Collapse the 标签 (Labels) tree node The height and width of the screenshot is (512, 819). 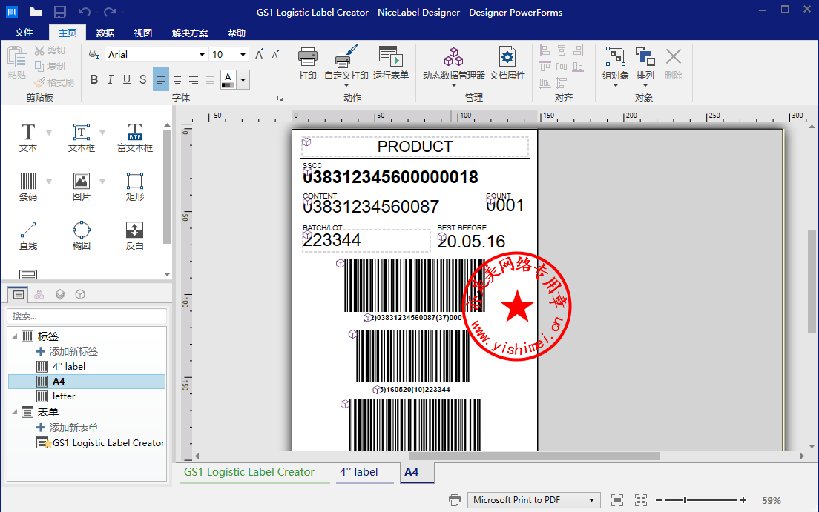(15, 336)
